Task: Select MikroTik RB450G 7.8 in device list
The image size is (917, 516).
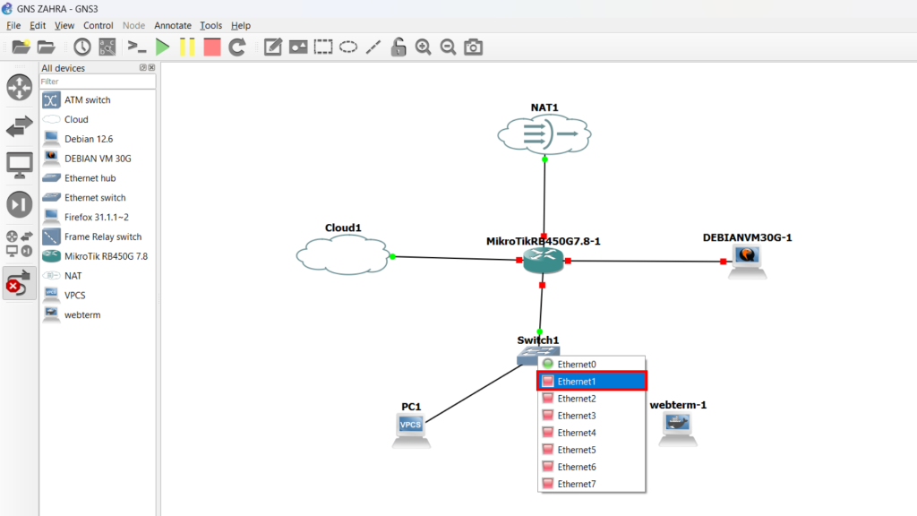Action: click(x=106, y=256)
